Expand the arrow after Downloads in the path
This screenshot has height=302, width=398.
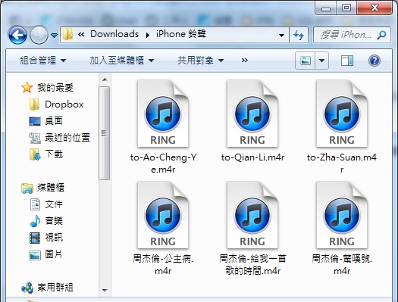[148, 35]
